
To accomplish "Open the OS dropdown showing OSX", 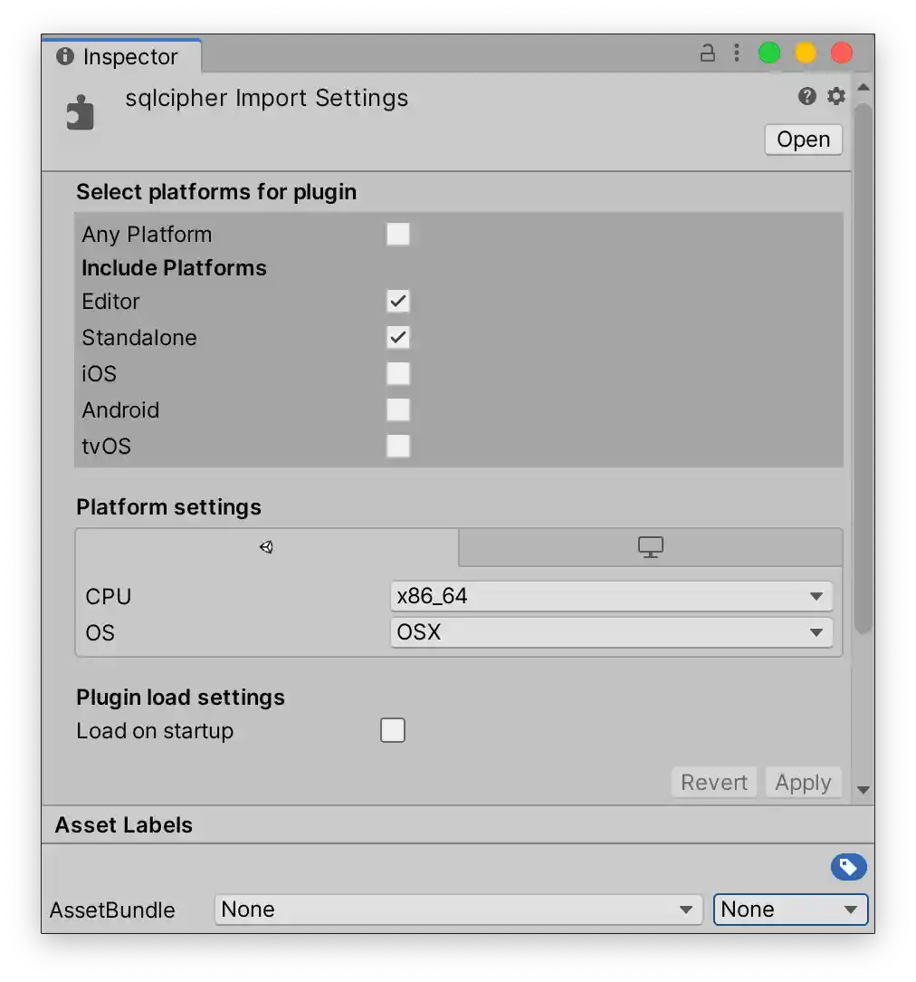I will pos(611,632).
